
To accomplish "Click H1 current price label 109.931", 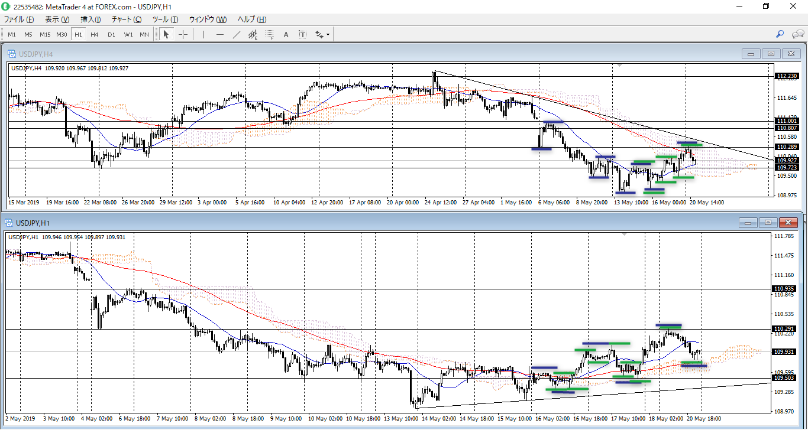I will click(784, 352).
